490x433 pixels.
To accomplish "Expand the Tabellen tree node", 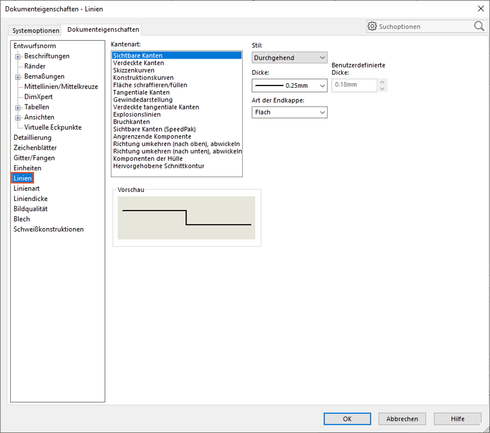I will (17, 108).
